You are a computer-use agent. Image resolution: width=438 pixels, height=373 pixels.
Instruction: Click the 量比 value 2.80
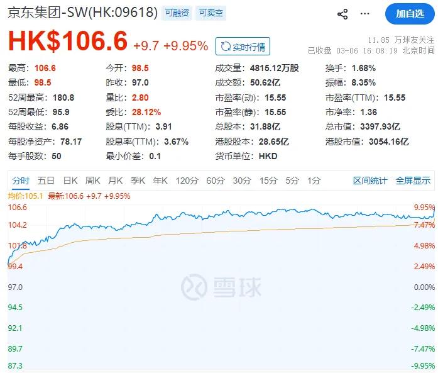click(140, 97)
